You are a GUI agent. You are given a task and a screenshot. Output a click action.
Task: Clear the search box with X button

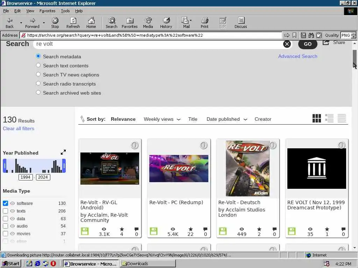[287, 44]
